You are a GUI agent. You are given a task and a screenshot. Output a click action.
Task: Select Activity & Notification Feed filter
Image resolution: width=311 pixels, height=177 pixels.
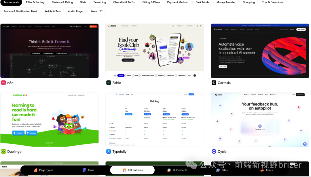pyautogui.click(x=20, y=11)
